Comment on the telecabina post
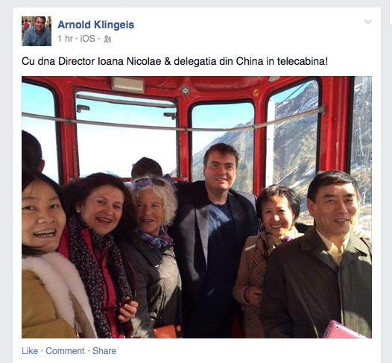This screenshot has height=363, width=392. tap(65, 351)
